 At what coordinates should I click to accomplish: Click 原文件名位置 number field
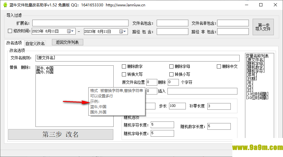coord(152,82)
